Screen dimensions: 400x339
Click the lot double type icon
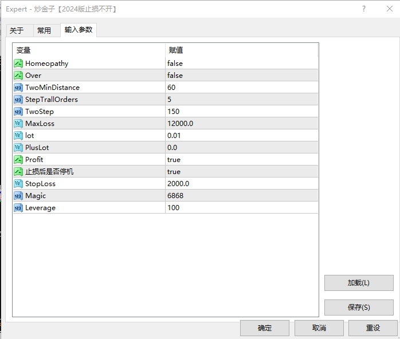click(x=18, y=135)
